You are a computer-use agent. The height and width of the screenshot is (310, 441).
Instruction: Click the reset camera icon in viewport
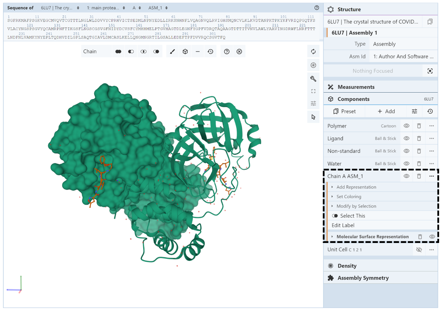[313, 52]
